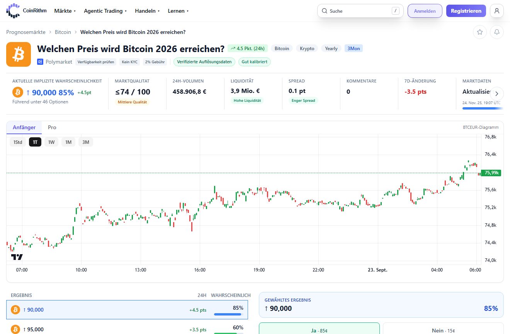Click the 3Mon tag
The image size is (510, 334).
[x=354, y=48]
